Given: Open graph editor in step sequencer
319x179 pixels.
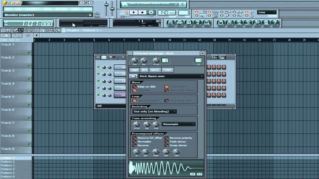Looking at the screenshot, I should (x=214, y=57).
